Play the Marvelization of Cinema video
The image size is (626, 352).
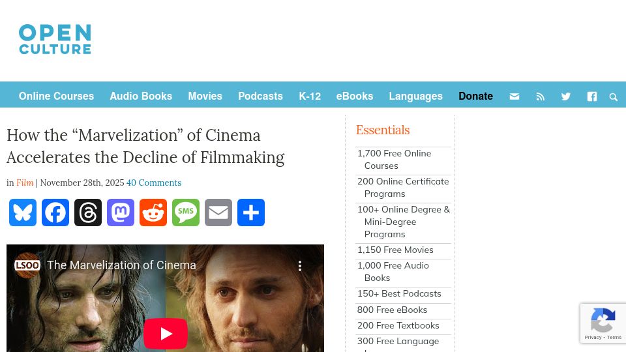point(165,334)
